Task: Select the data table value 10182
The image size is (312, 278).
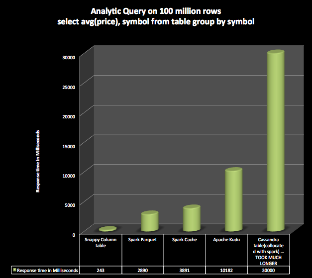Action: click(x=226, y=271)
